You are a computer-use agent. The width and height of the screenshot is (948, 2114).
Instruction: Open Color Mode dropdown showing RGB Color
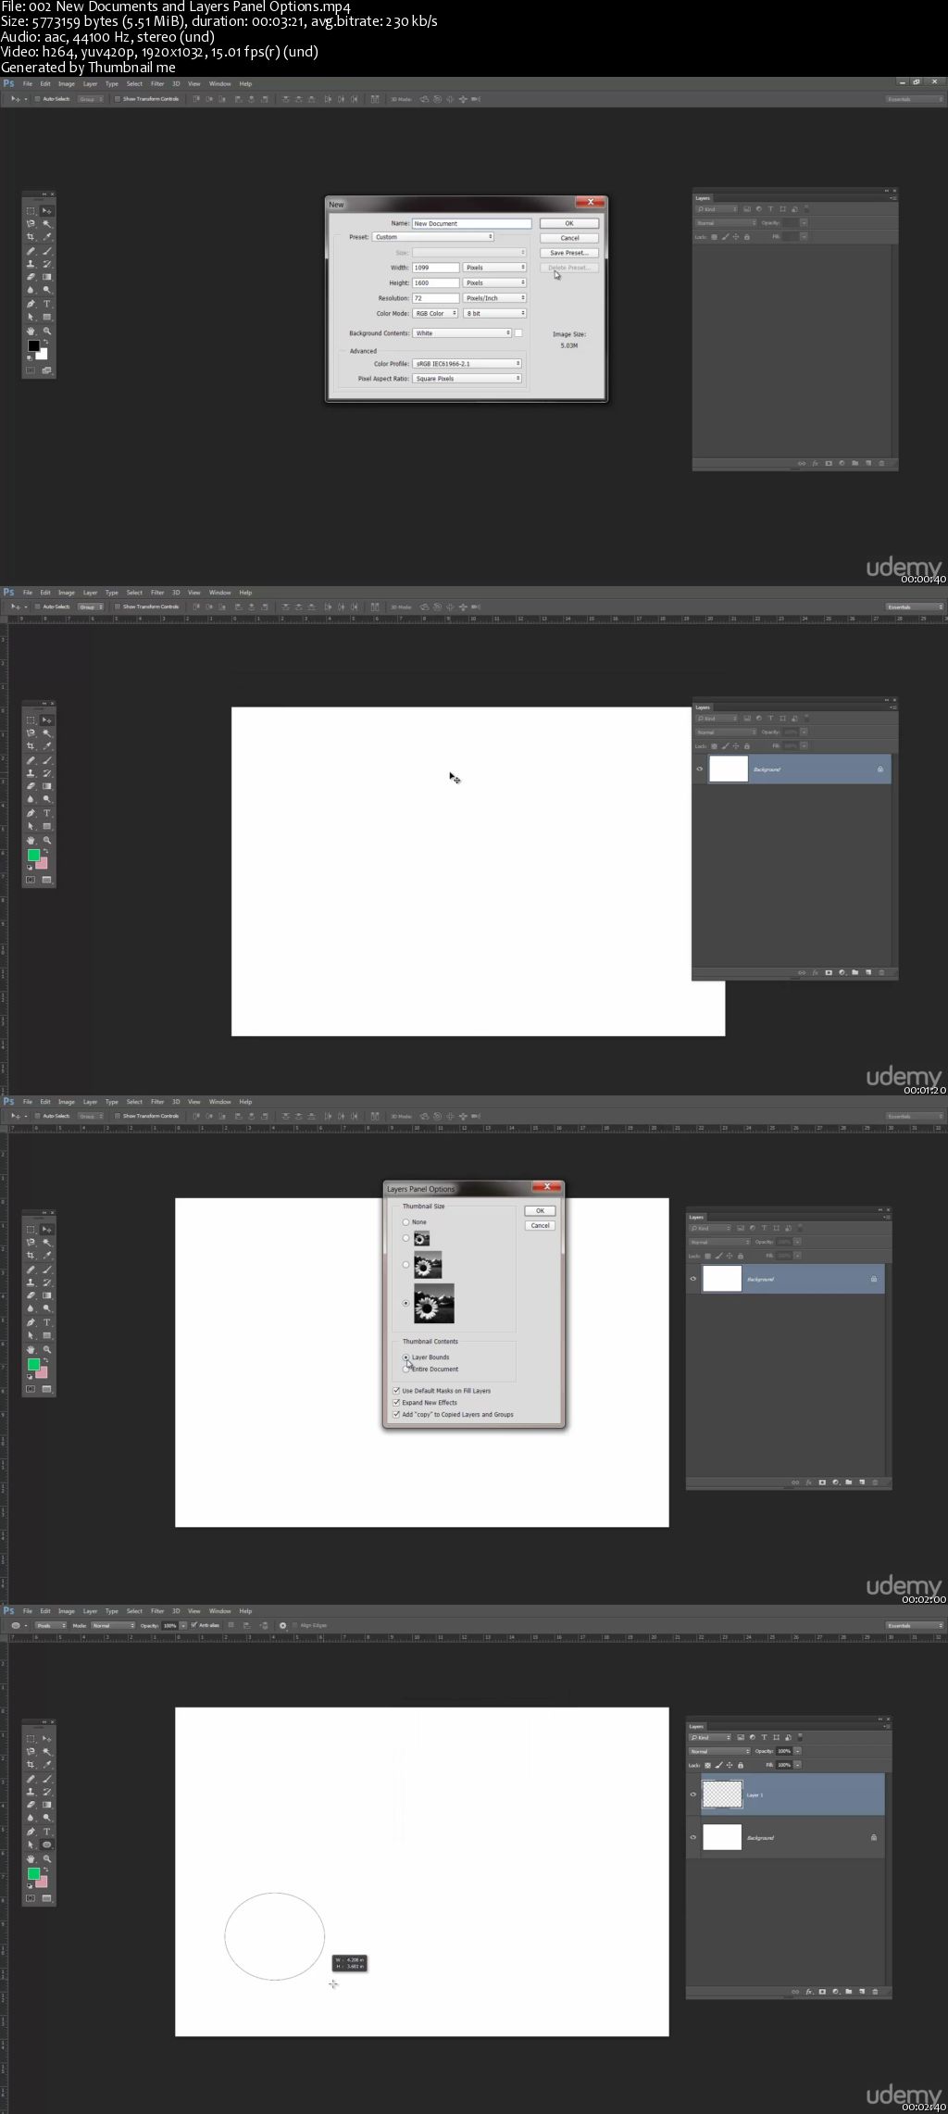[x=435, y=313]
